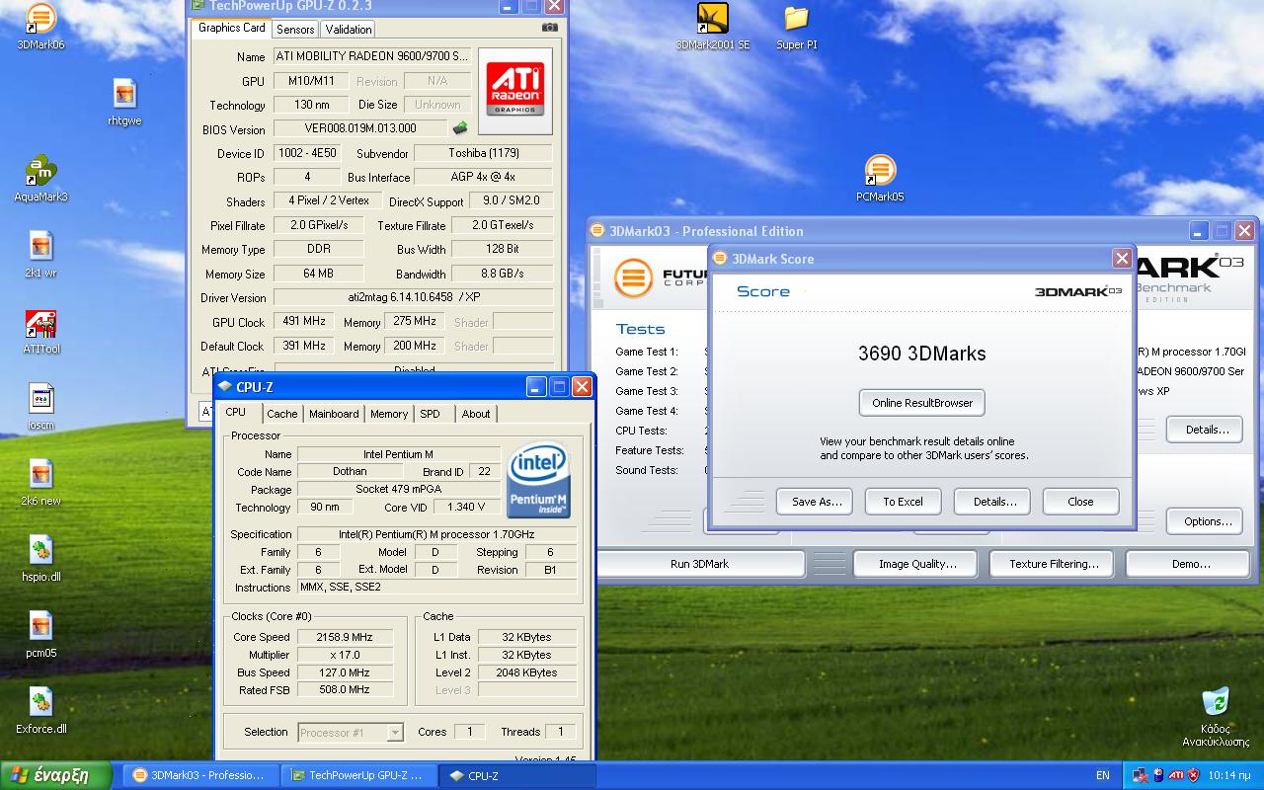This screenshot has height=790, width=1264.
Task: Click the Level 2 cache value 2048 KBytes
Action: [x=527, y=672]
